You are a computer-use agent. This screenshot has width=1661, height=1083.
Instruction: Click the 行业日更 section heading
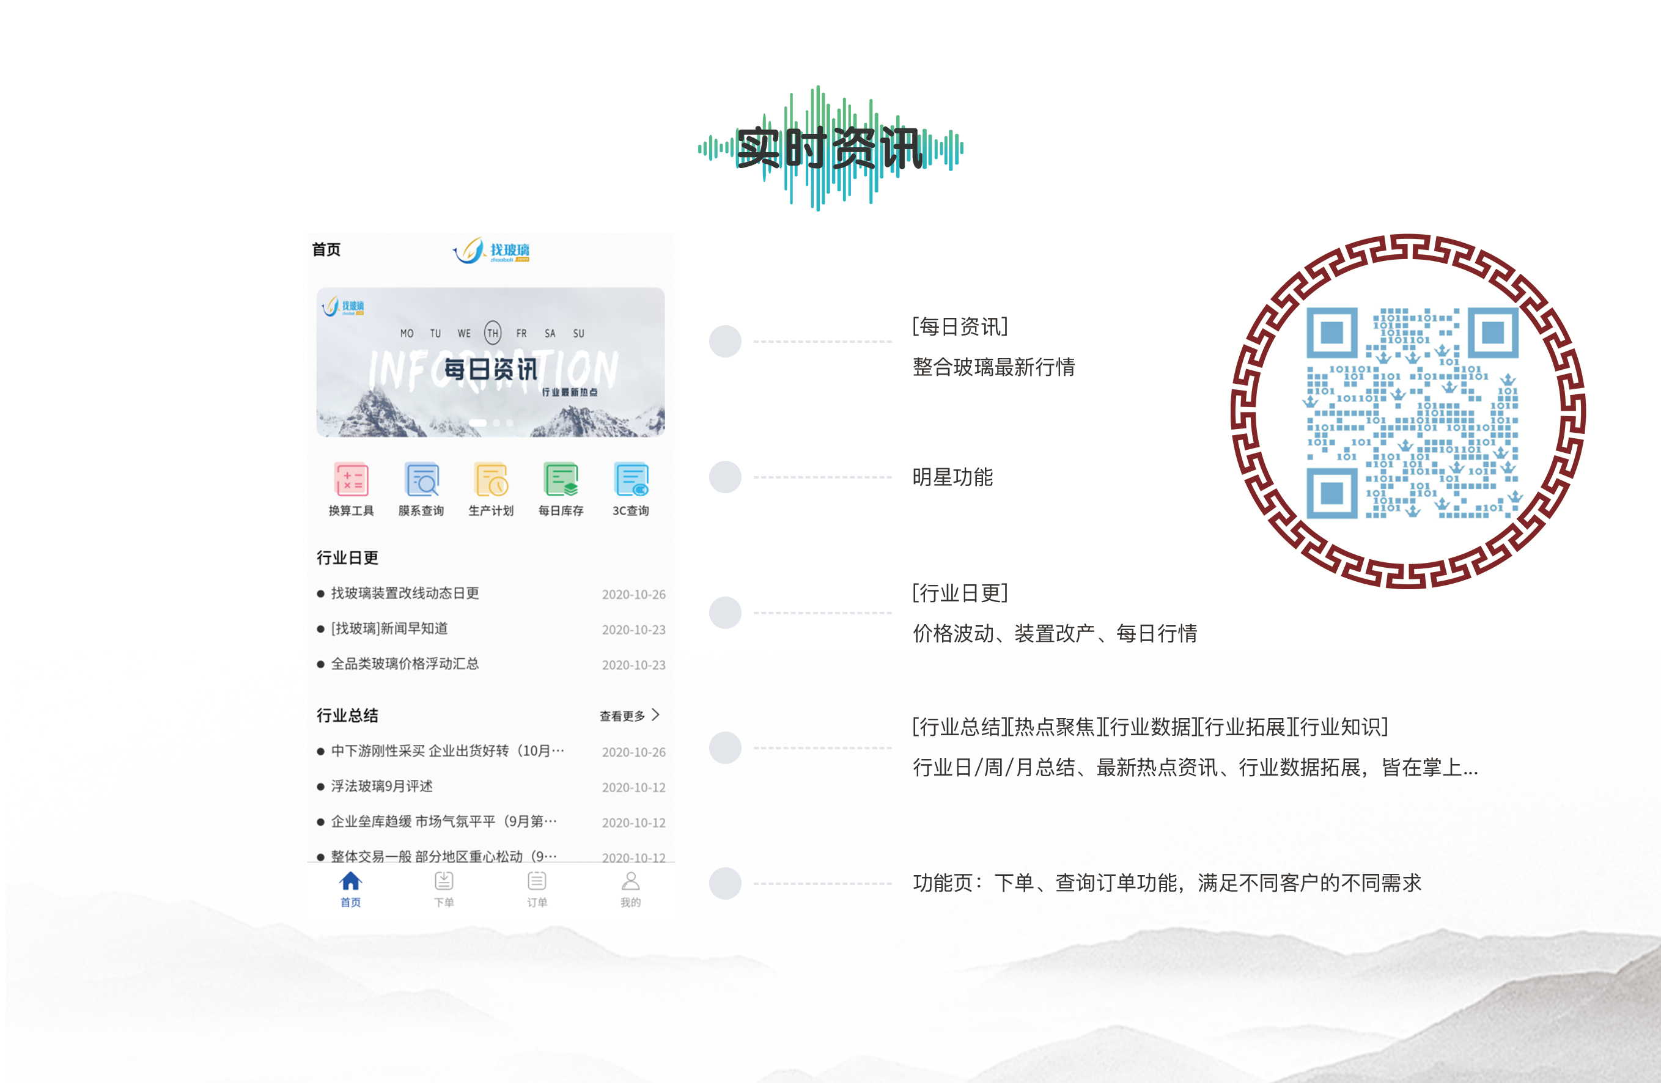click(347, 557)
